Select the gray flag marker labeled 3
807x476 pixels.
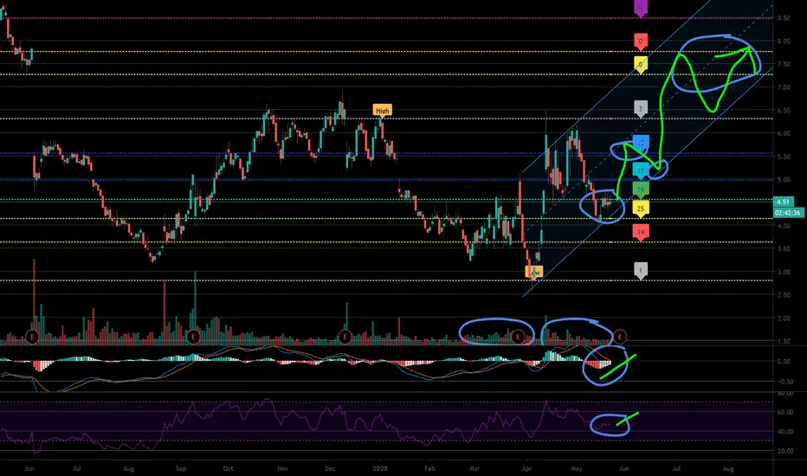pos(640,109)
